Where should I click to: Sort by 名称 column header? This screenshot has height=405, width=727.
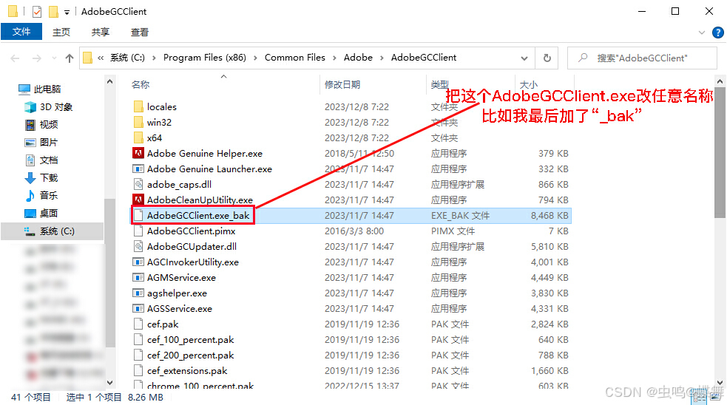tap(140, 84)
